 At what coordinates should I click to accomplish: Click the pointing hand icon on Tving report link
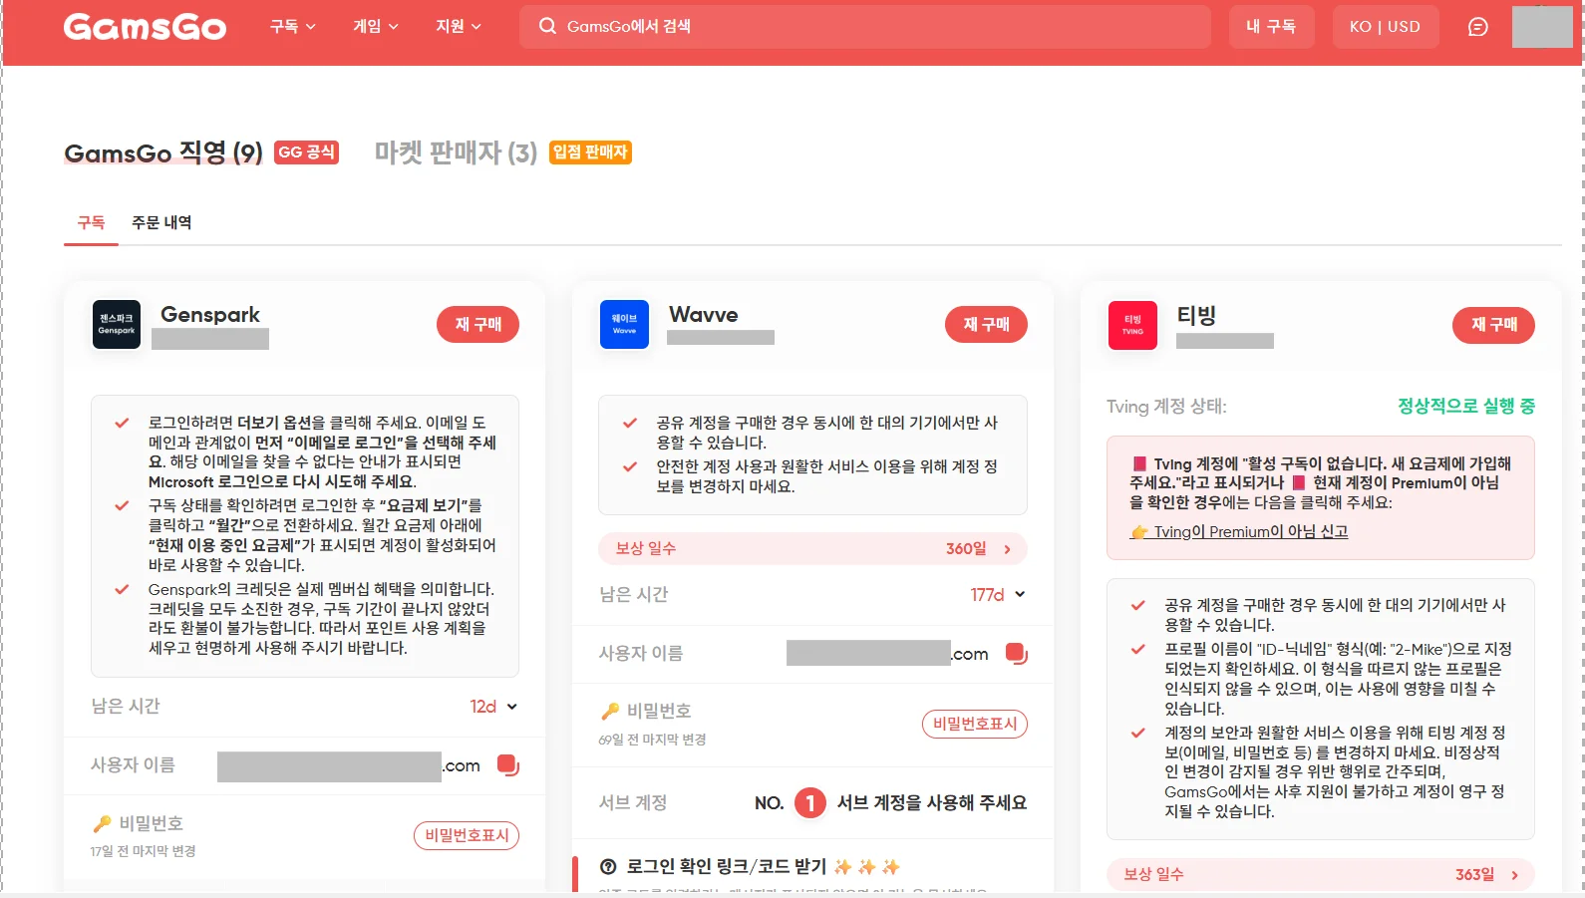(x=1138, y=532)
